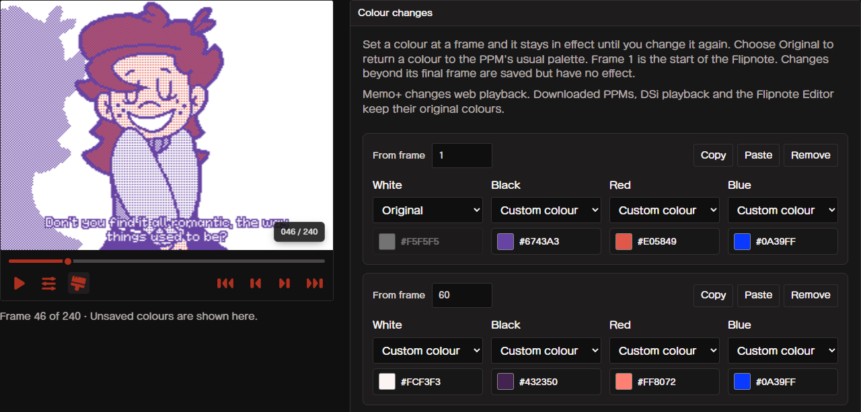
Task: Paste into the frame 1 colour set
Action: (759, 155)
